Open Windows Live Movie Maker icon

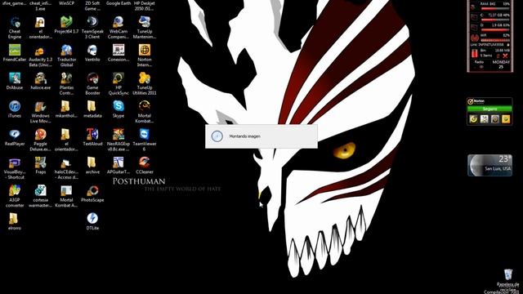coord(40,112)
